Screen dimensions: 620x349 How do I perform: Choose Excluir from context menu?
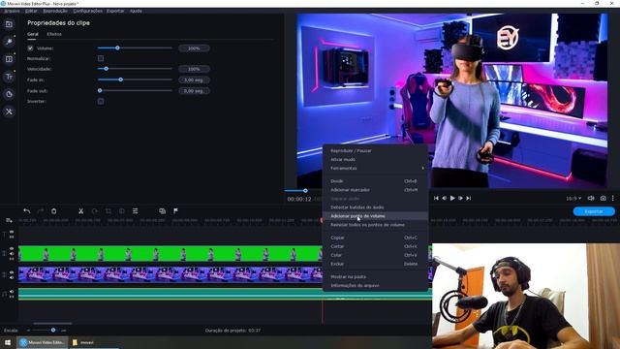pos(375,264)
